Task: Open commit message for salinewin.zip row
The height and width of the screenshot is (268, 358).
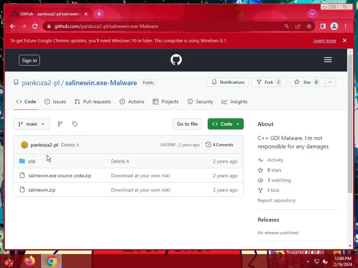Action: coord(141,190)
